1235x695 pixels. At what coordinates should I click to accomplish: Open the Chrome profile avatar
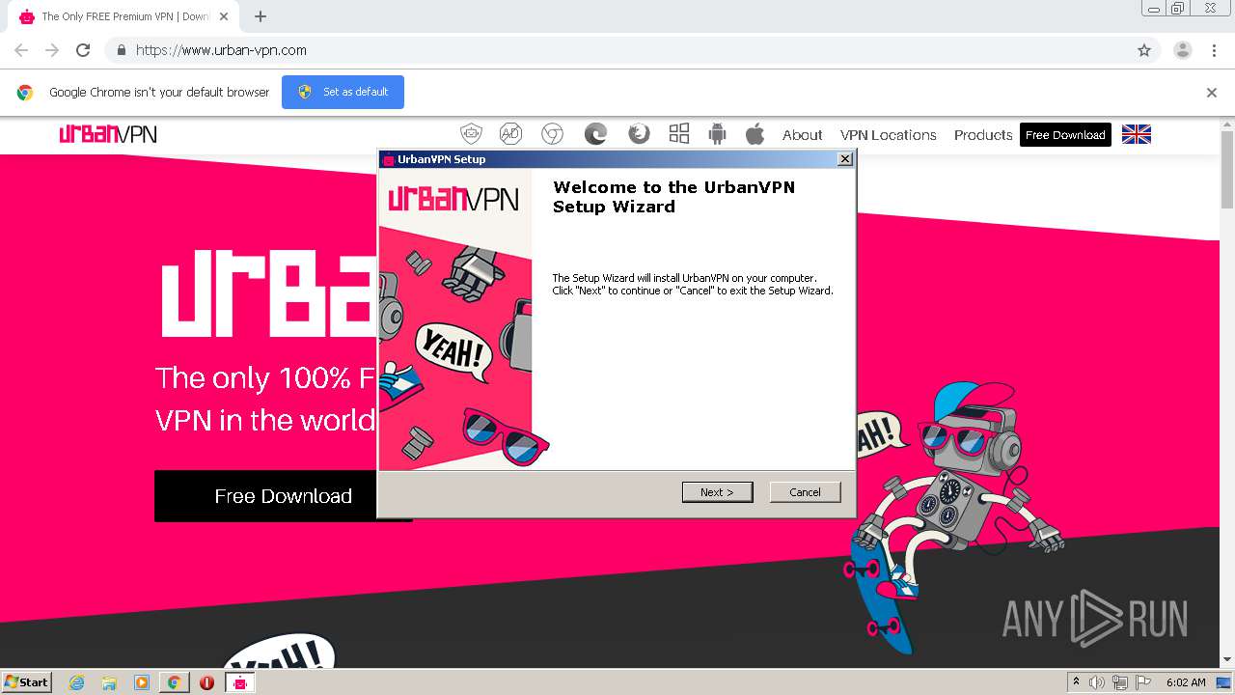1183,50
